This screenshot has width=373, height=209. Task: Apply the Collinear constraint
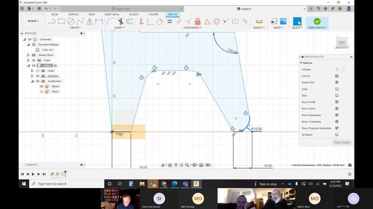pyautogui.click(x=226, y=21)
